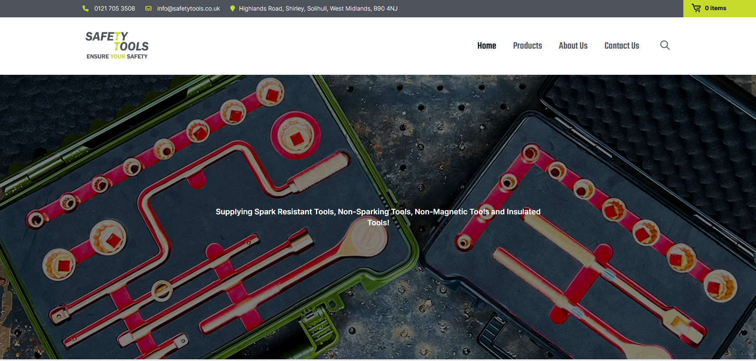Image resolution: width=756 pixels, height=361 pixels.
Task: Go to Home menu item
Action: (487, 46)
